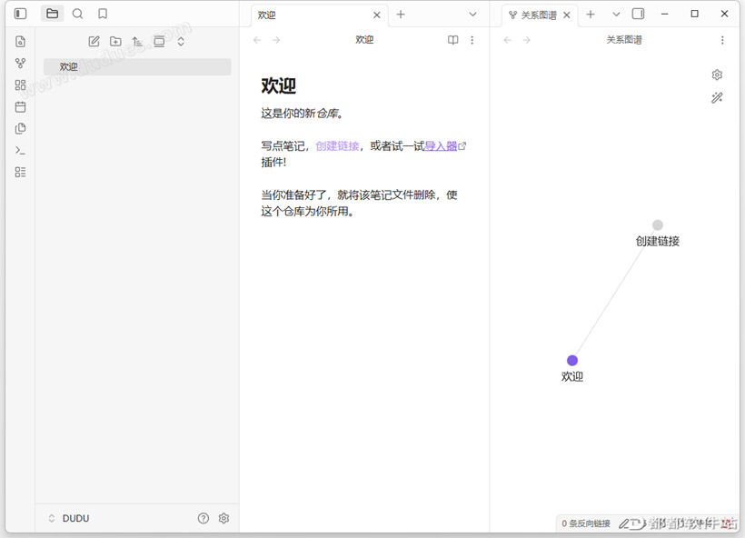Open the search magnifier icon
745x538 pixels.
(77, 14)
